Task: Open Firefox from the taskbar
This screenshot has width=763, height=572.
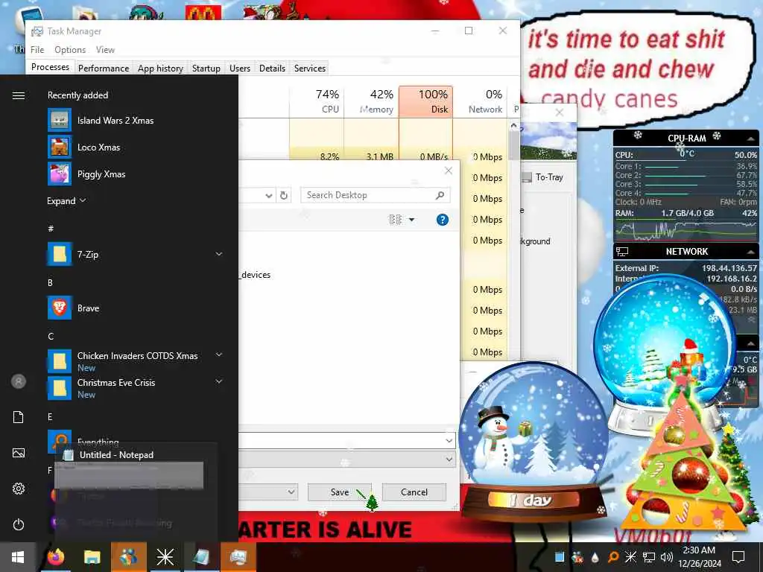Action: coord(55,557)
